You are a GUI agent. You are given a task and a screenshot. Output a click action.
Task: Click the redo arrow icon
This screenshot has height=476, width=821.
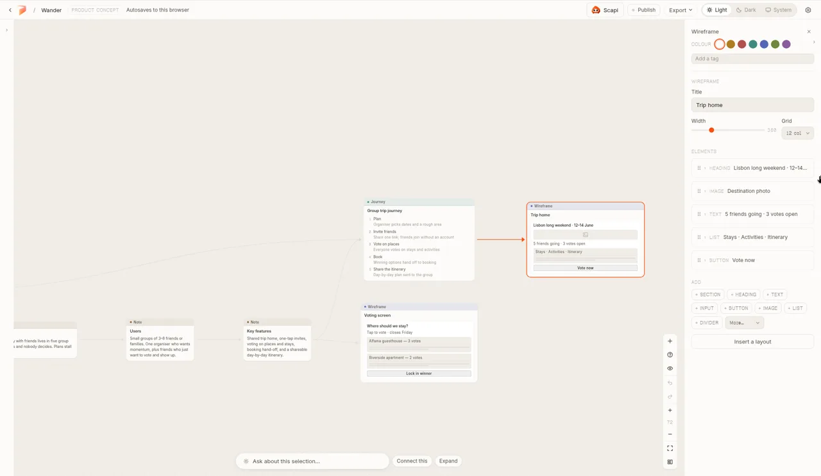pyautogui.click(x=670, y=397)
